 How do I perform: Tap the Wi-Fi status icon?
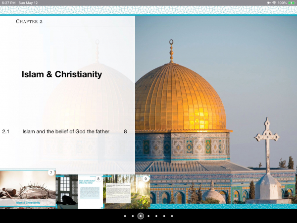274,3
